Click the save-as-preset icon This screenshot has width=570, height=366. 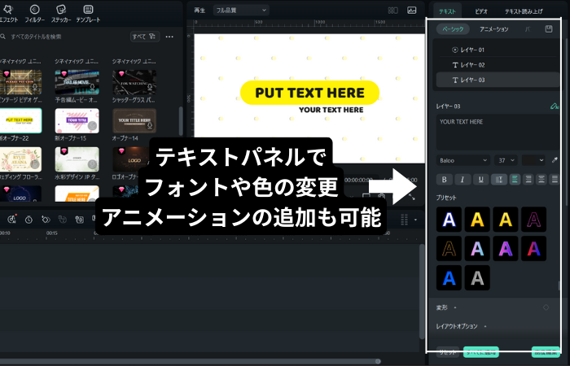(549, 29)
